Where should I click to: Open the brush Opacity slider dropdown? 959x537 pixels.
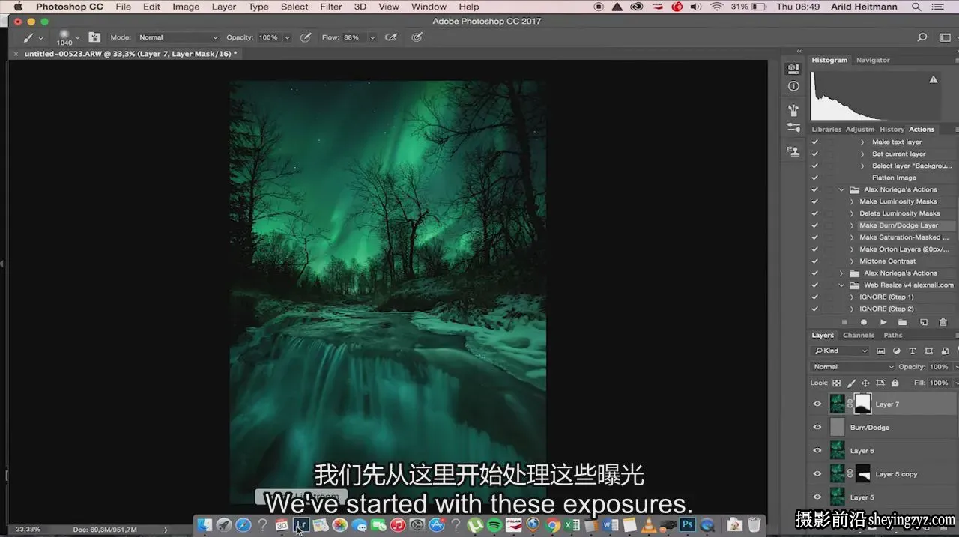point(287,37)
